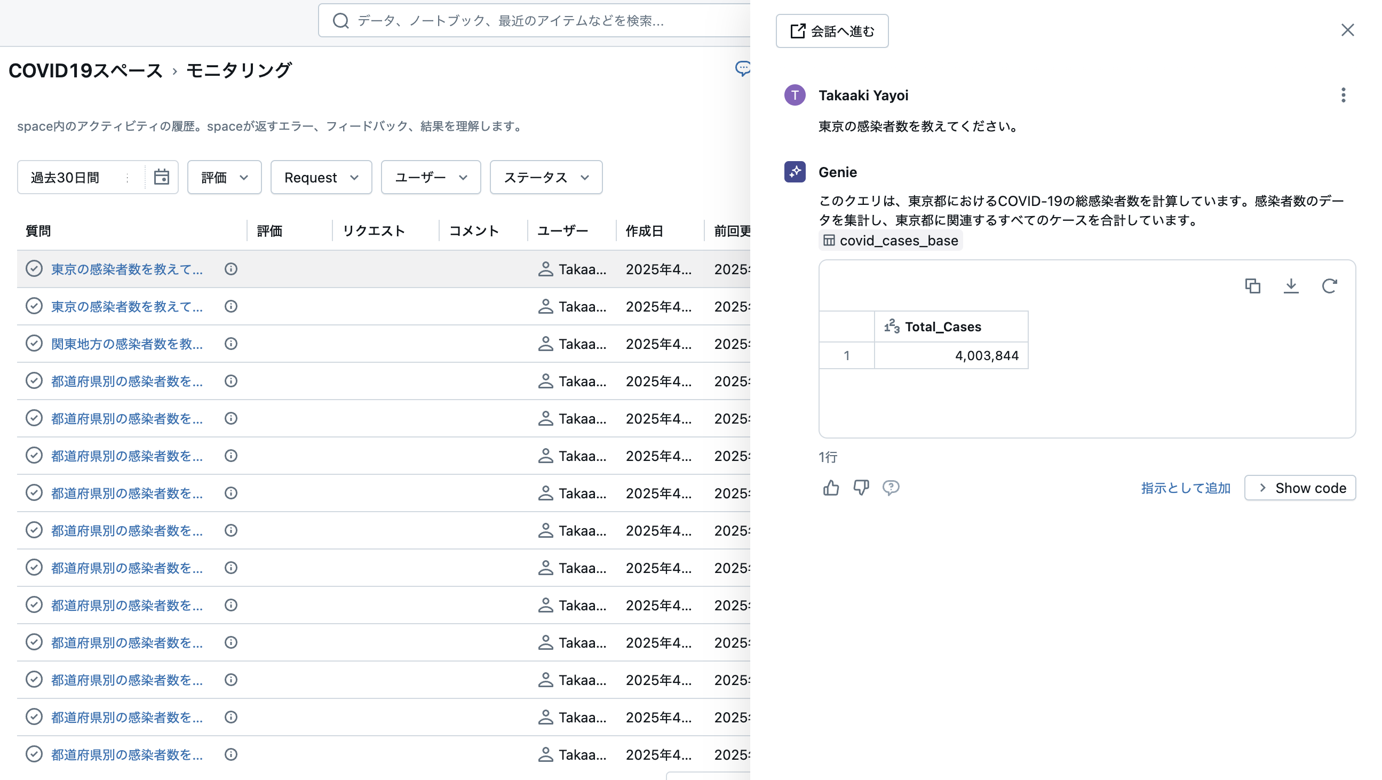
Task: Click the info icon next to 東京の感染者数 question
Action: (x=231, y=269)
